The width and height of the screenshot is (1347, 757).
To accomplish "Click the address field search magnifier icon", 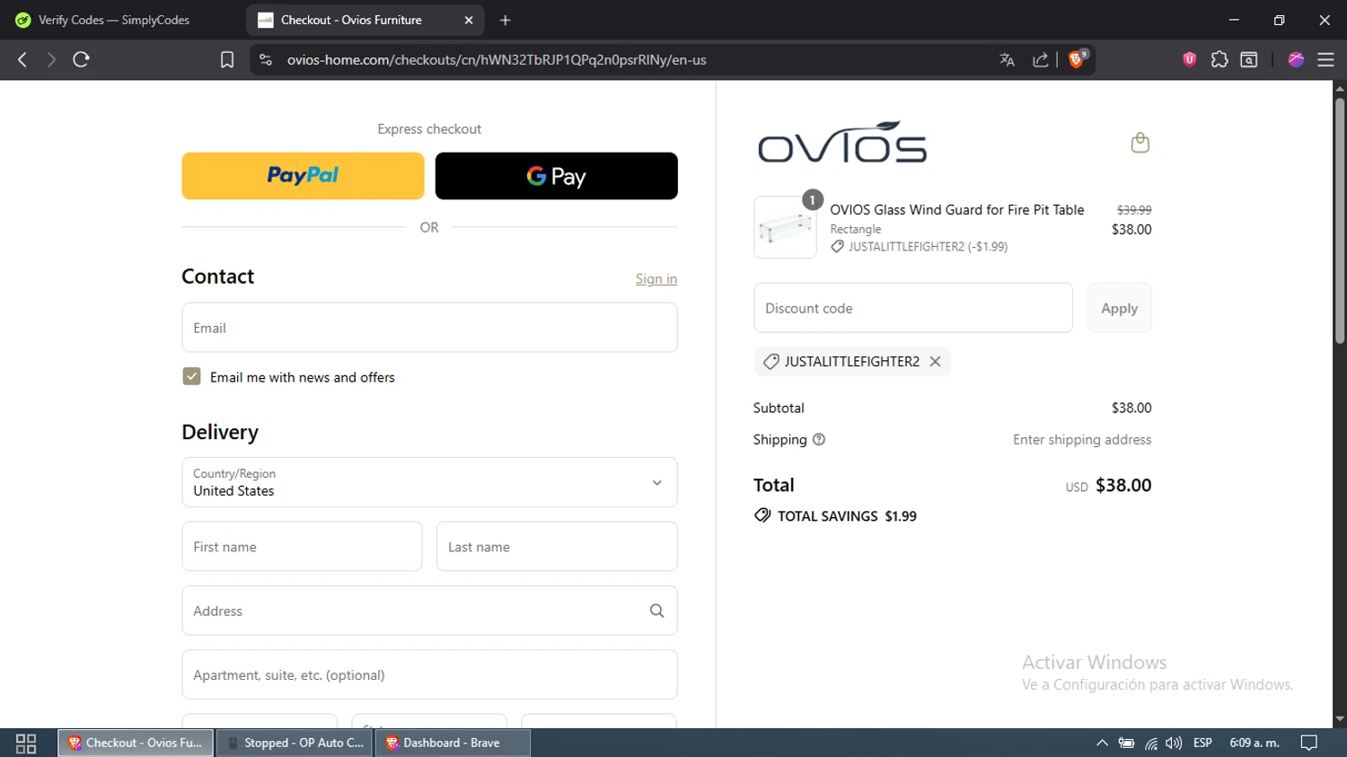I will click(656, 611).
